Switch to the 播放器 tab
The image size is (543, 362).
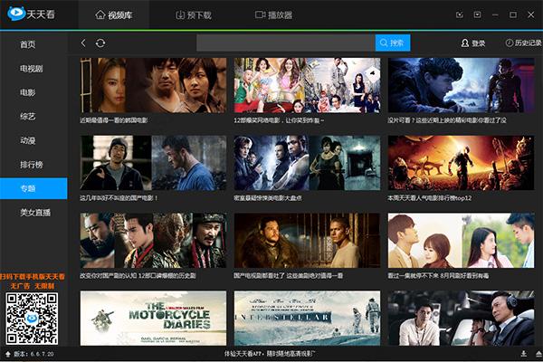[x=273, y=14]
